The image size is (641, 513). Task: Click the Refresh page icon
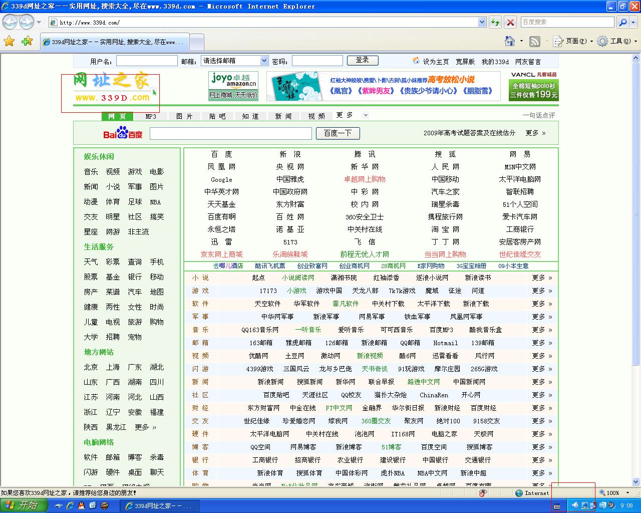(x=495, y=22)
